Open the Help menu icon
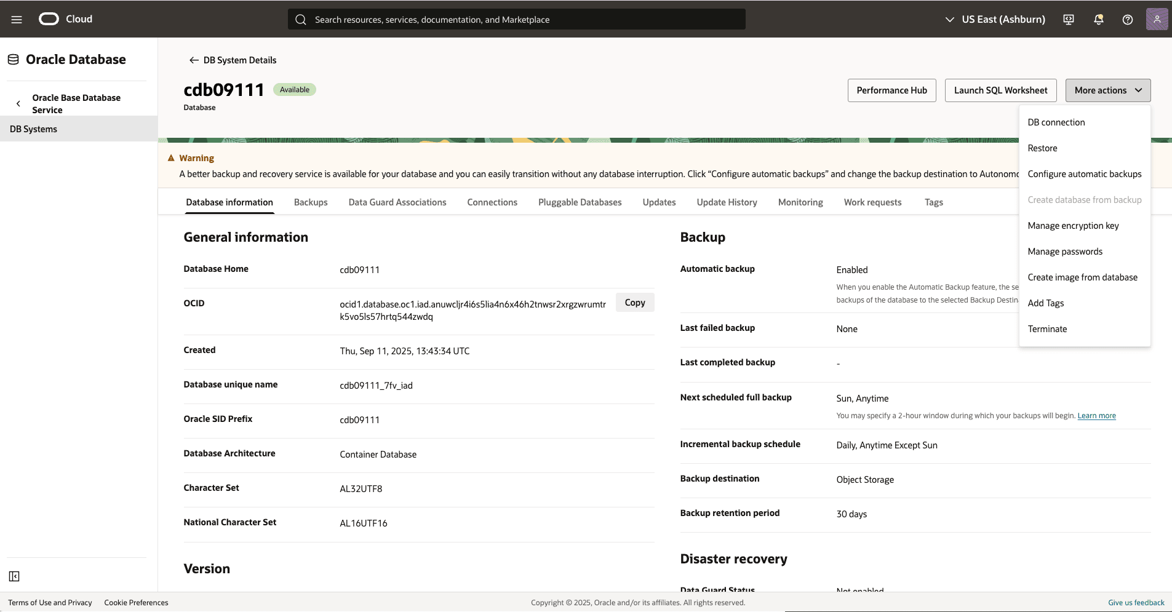Viewport: 1172px width, 612px height. click(1127, 19)
